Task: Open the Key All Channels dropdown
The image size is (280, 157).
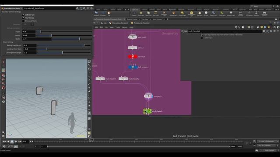Action: (x=268, y=145)
